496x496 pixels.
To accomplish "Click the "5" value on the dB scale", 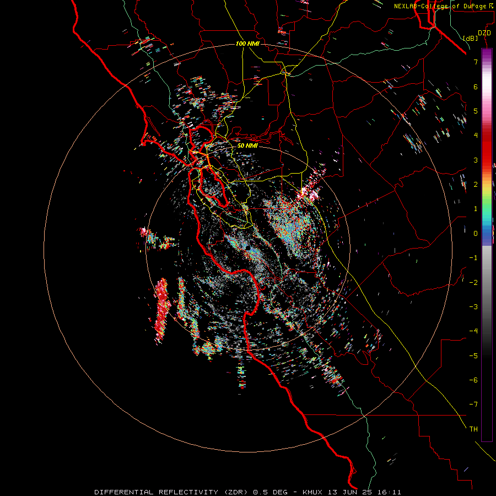I will tap(476, 111).
